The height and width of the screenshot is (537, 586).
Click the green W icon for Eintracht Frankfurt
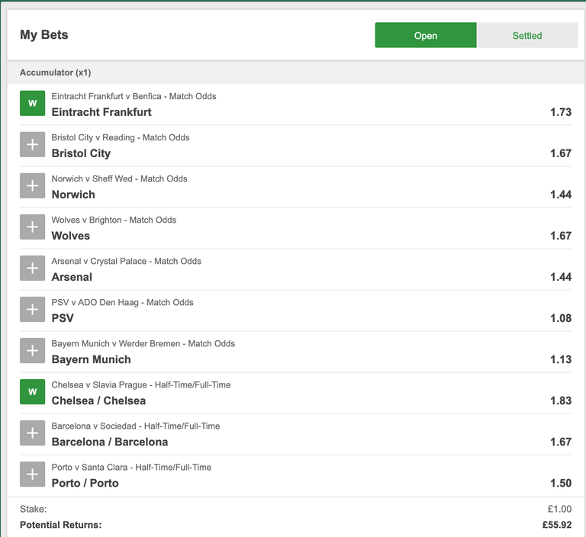click(33, 103)
